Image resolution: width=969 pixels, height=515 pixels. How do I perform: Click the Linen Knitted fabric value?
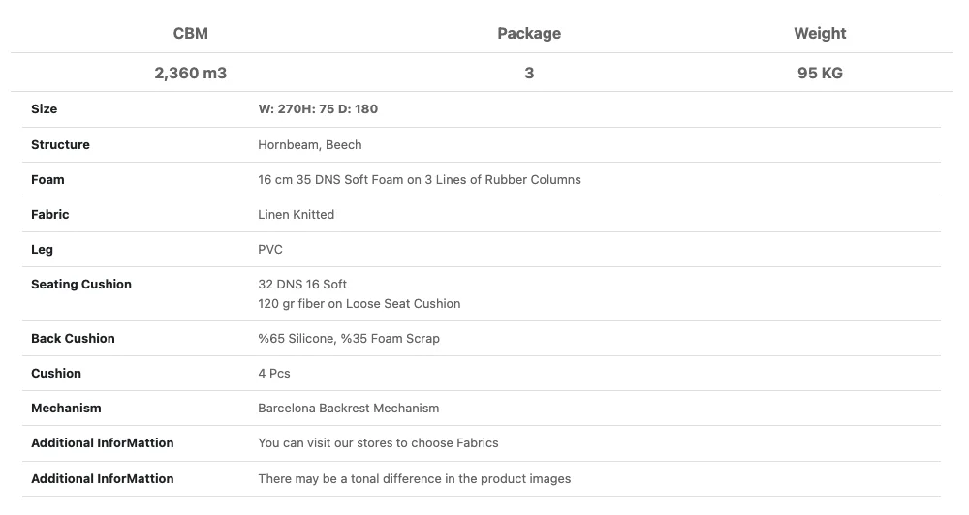point(296,214)
